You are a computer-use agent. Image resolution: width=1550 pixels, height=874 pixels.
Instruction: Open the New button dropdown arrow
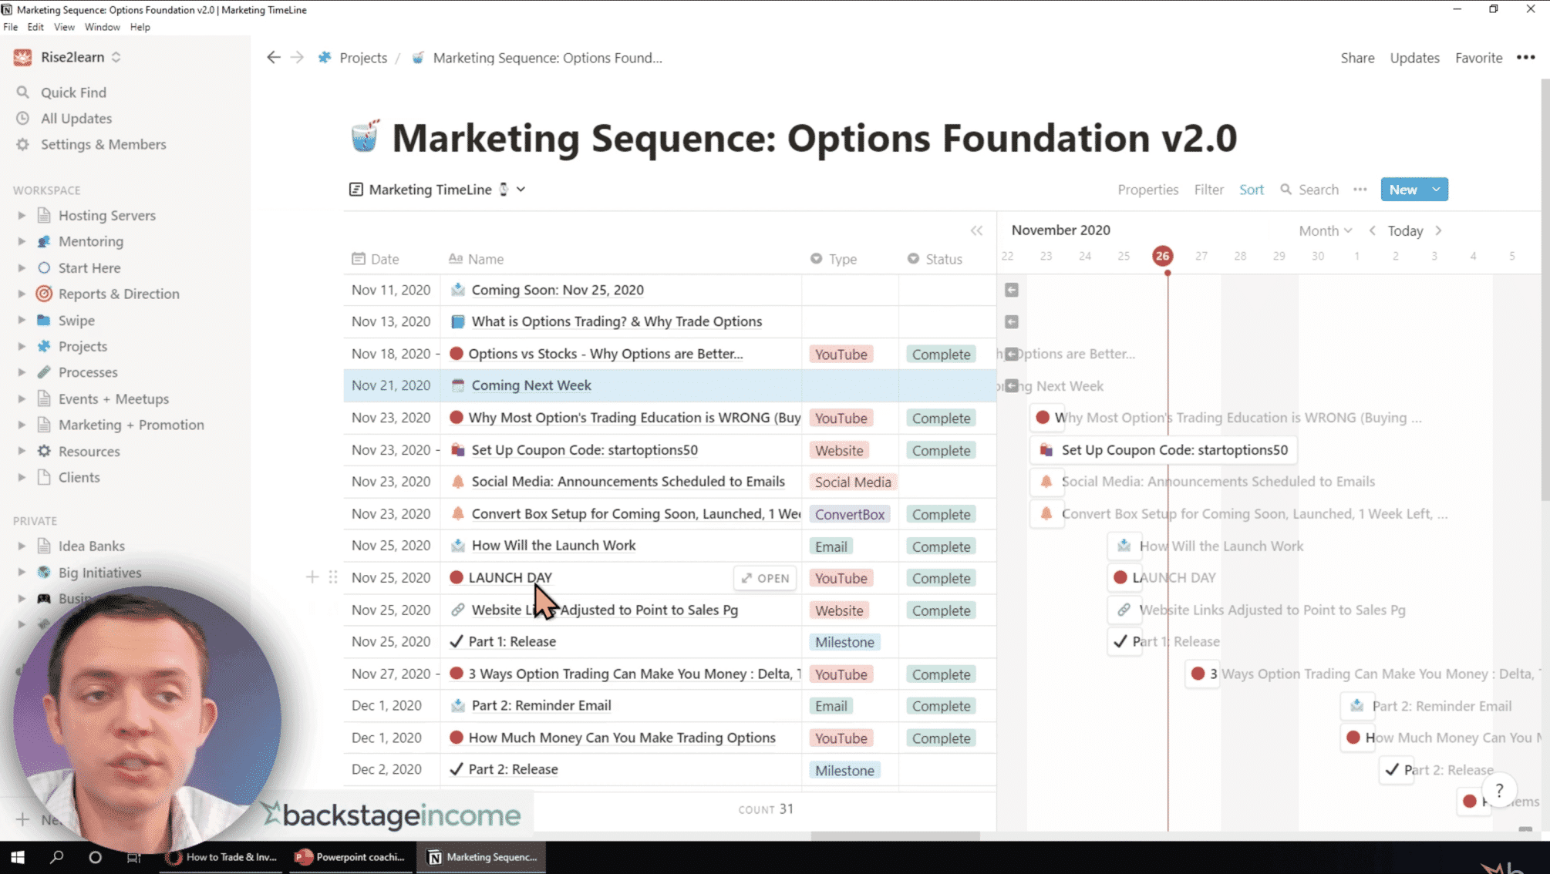[x=1436, y=190]
